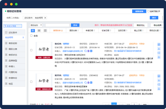Switch to grid view icon
Image resolution: width=166 pixels, height=109 pixels.
tap(45, 31)
